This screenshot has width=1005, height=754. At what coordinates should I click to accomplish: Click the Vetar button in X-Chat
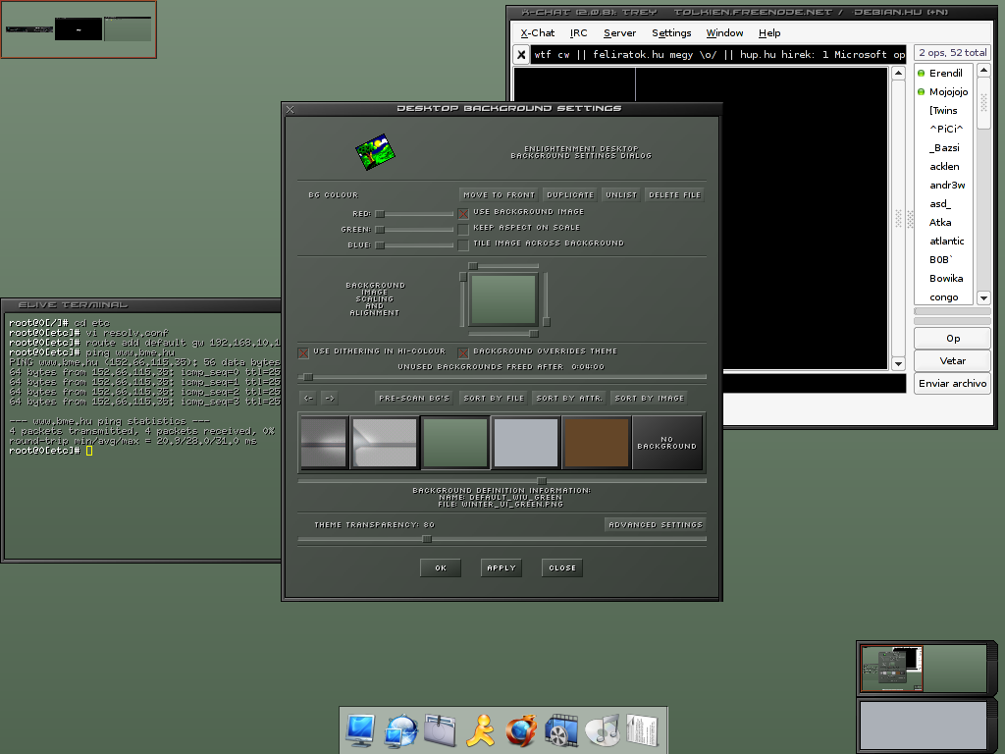click(952, 361)
